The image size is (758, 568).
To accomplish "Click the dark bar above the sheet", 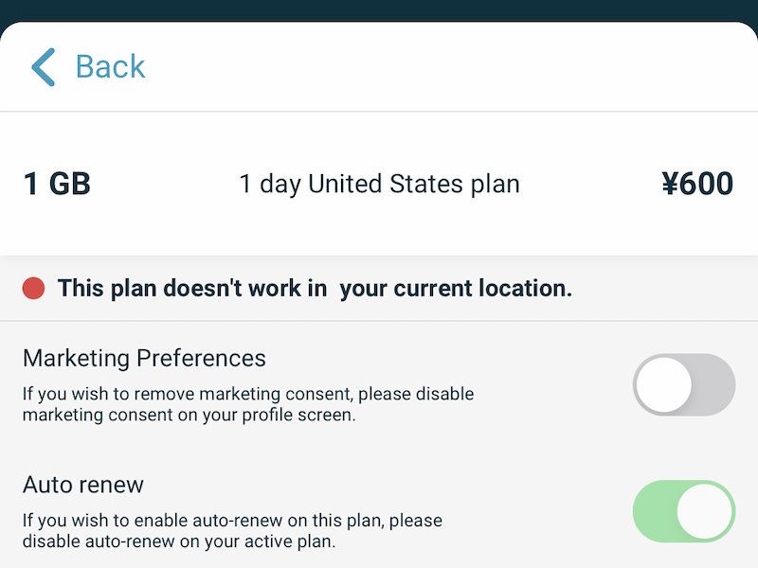I will coord(379,9).
